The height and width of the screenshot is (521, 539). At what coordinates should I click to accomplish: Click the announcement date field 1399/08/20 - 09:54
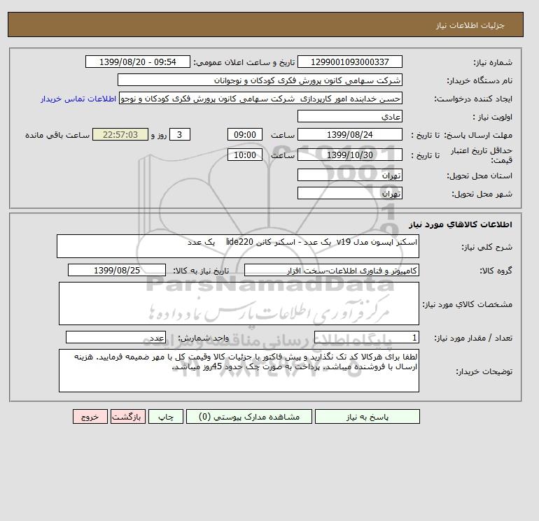[137, 62]
